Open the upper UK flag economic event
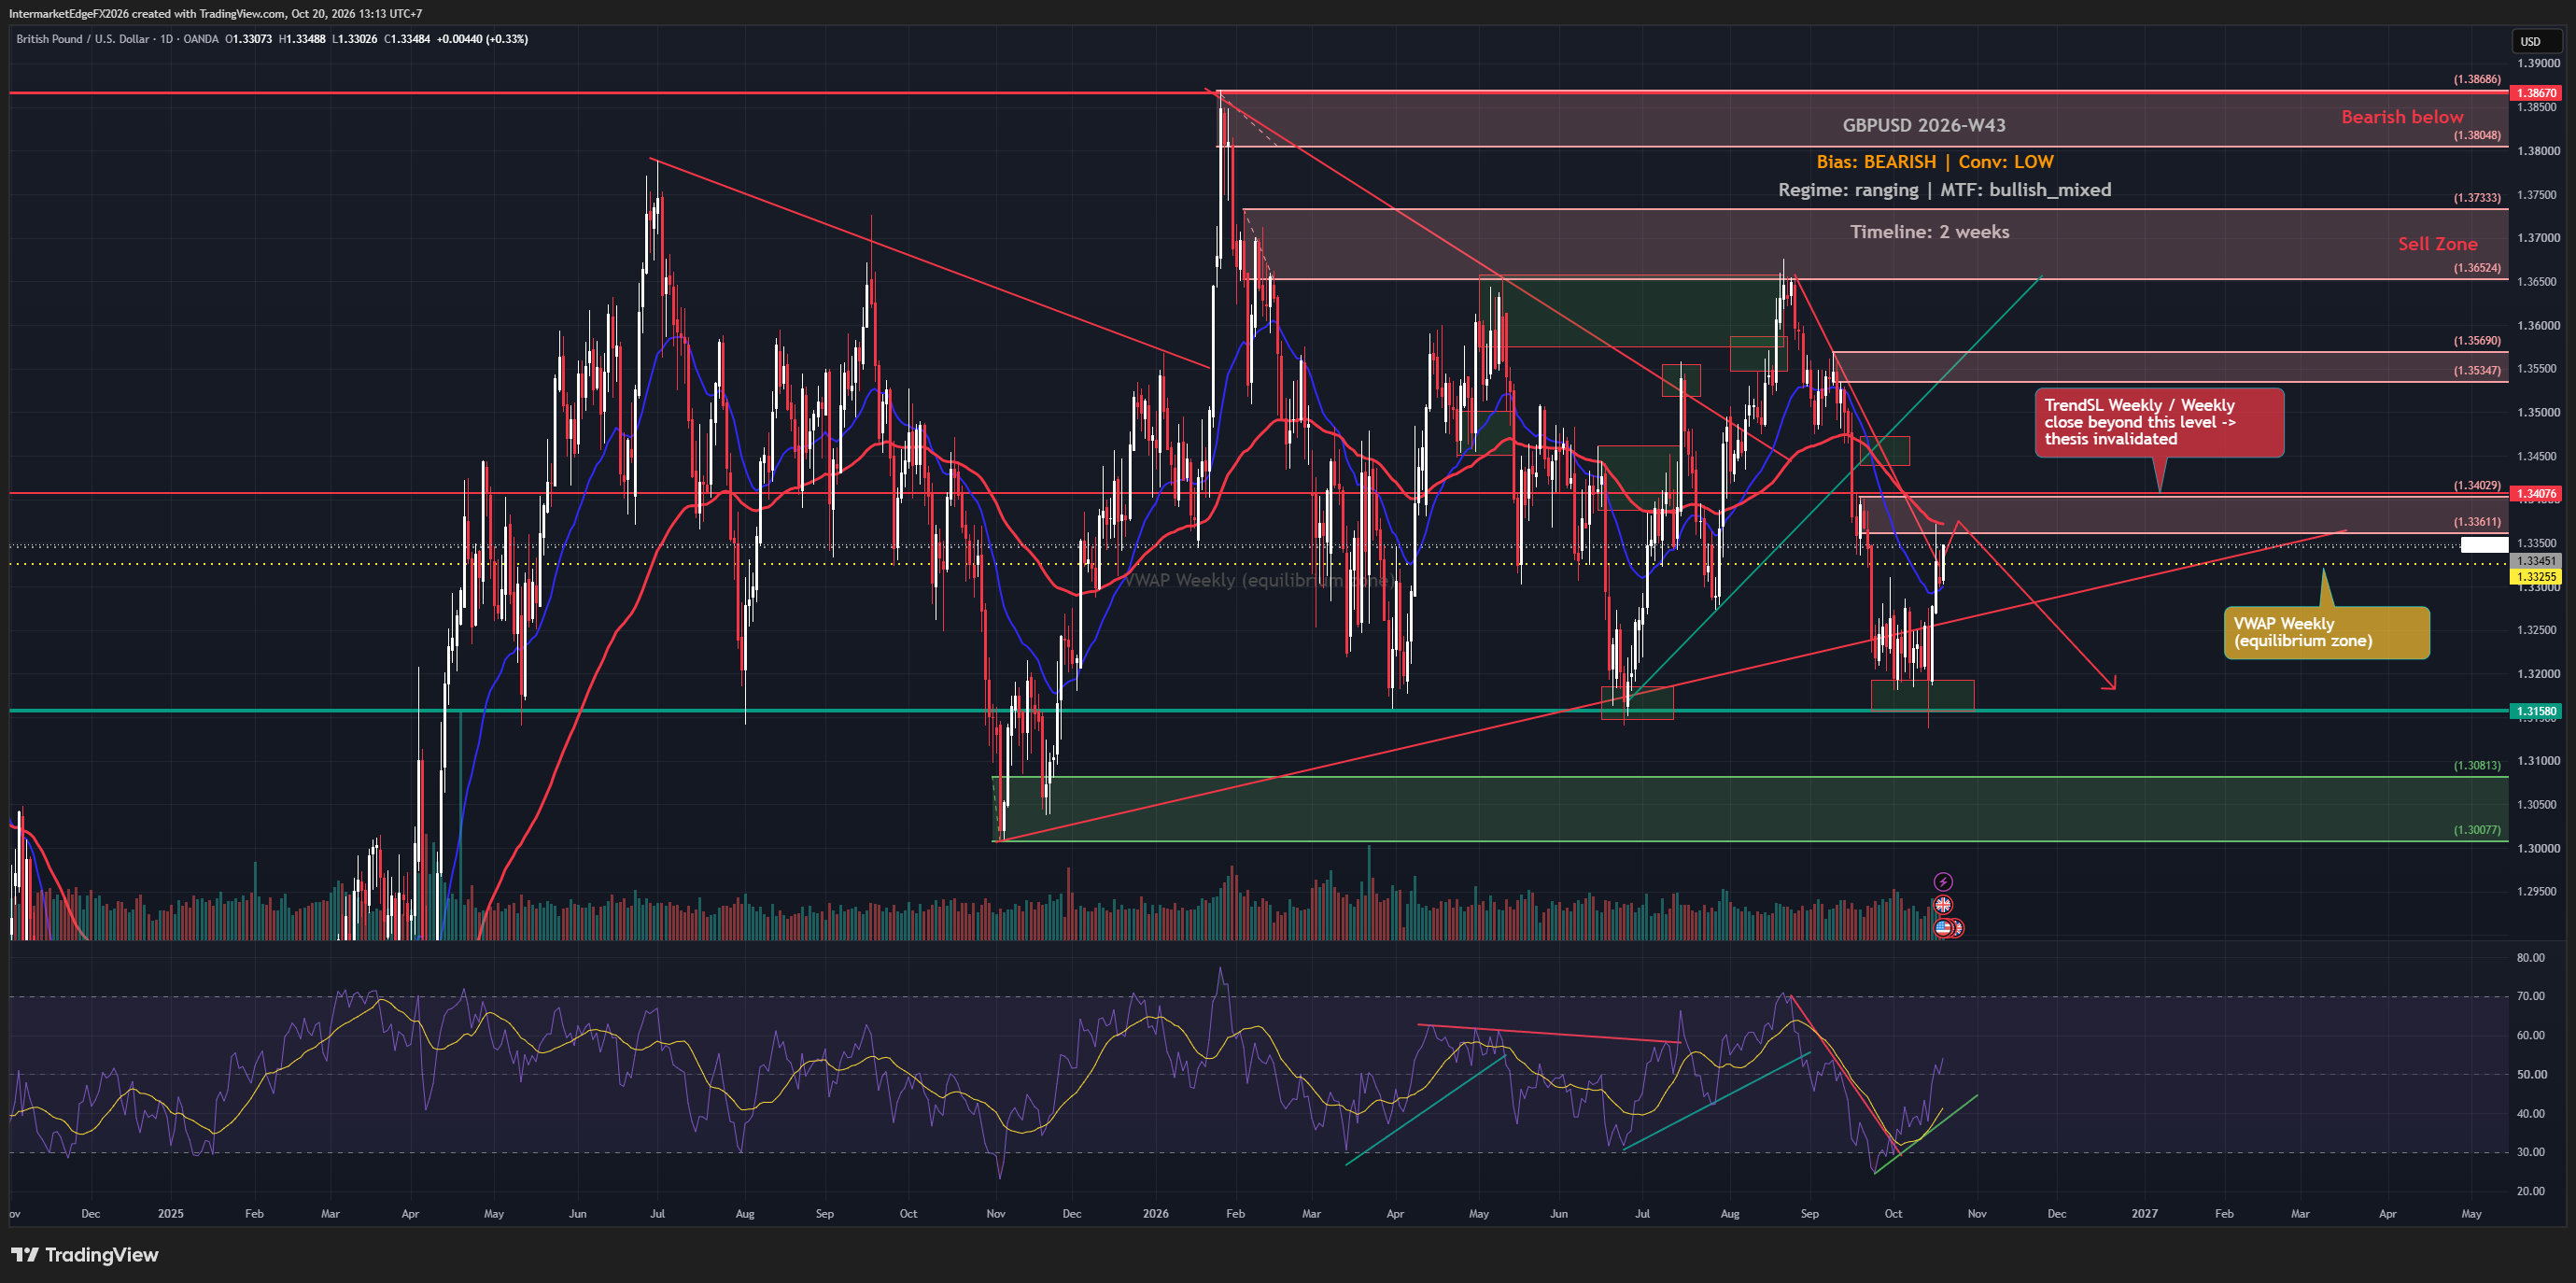 click(x=1942, y=904)
